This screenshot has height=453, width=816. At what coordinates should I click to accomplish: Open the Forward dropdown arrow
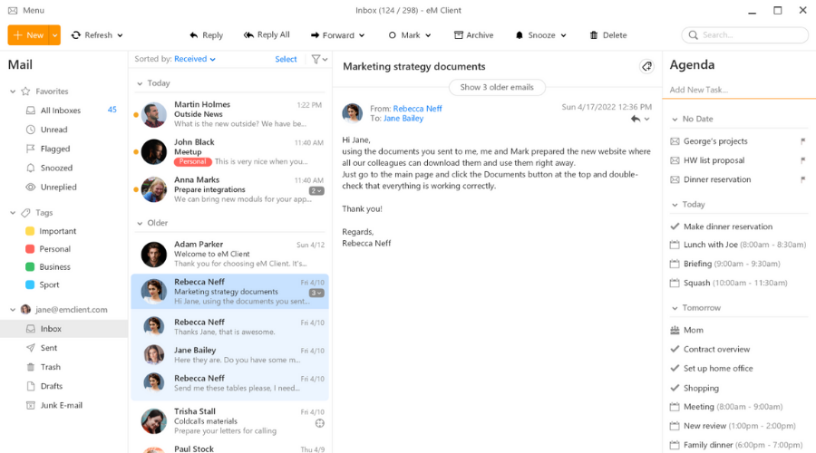click(362, 35)
